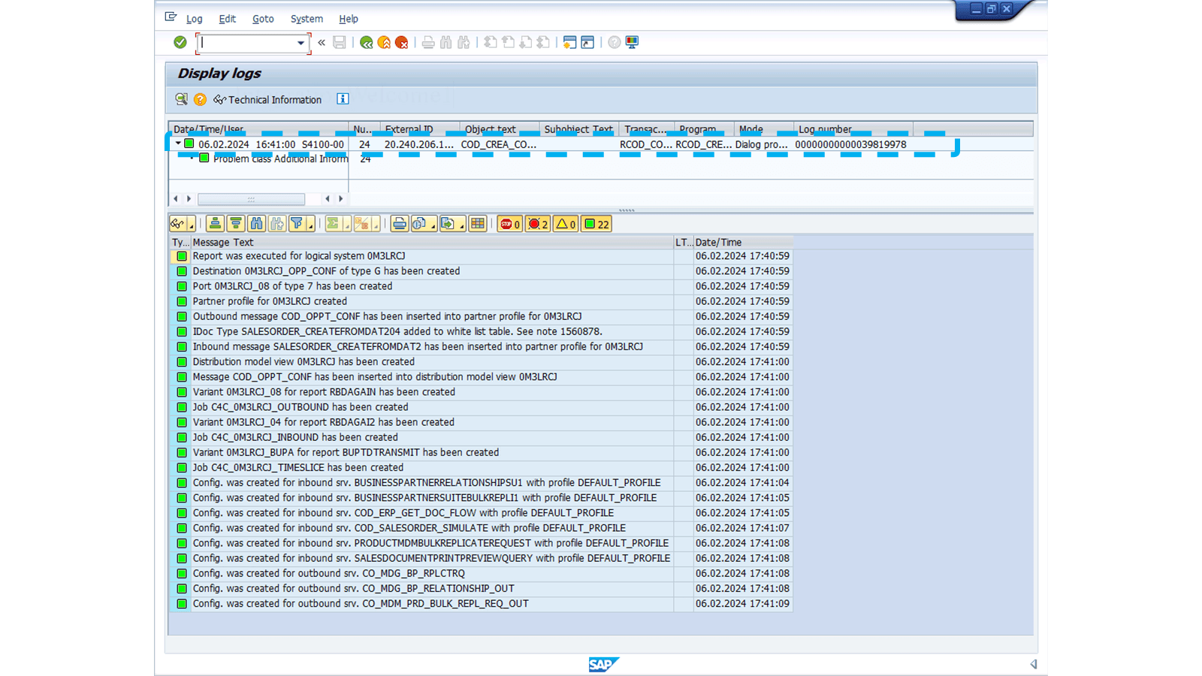Screen dimensions: 1202x676
Task: Click the Create New Session icon
Action: point(569,43)
